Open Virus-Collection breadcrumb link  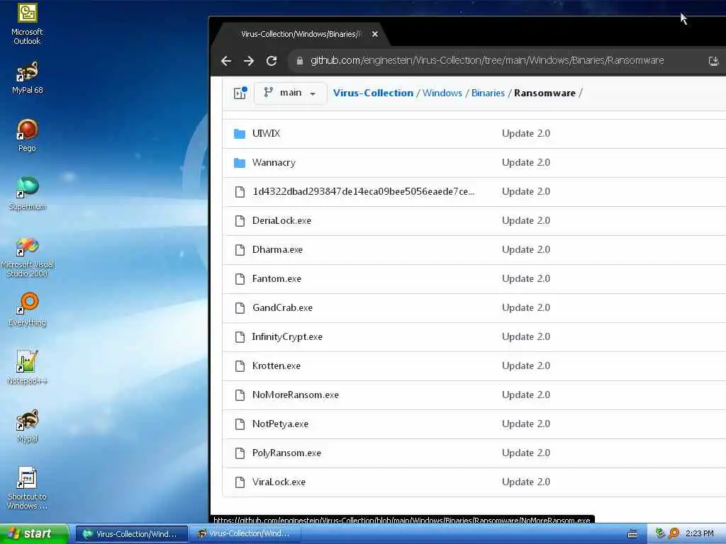[373, 93]
